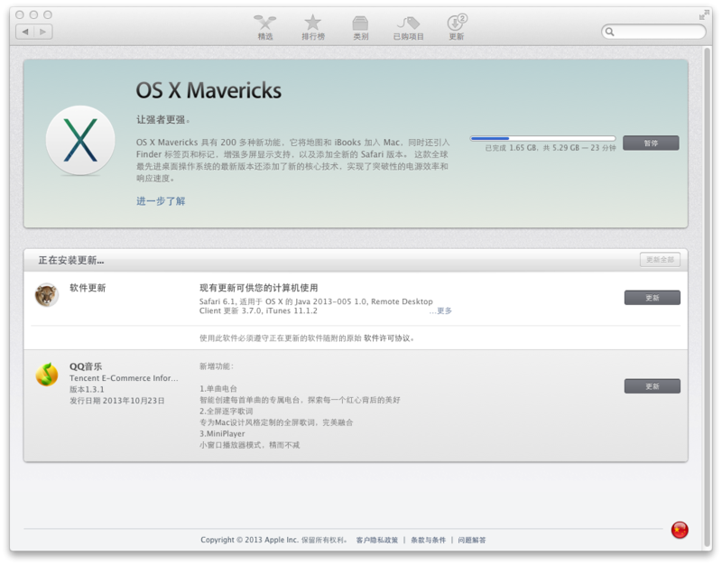Go back with the left arrow button
The width and height of the screenshot is (722, 565).
click(x=25, y=32)
